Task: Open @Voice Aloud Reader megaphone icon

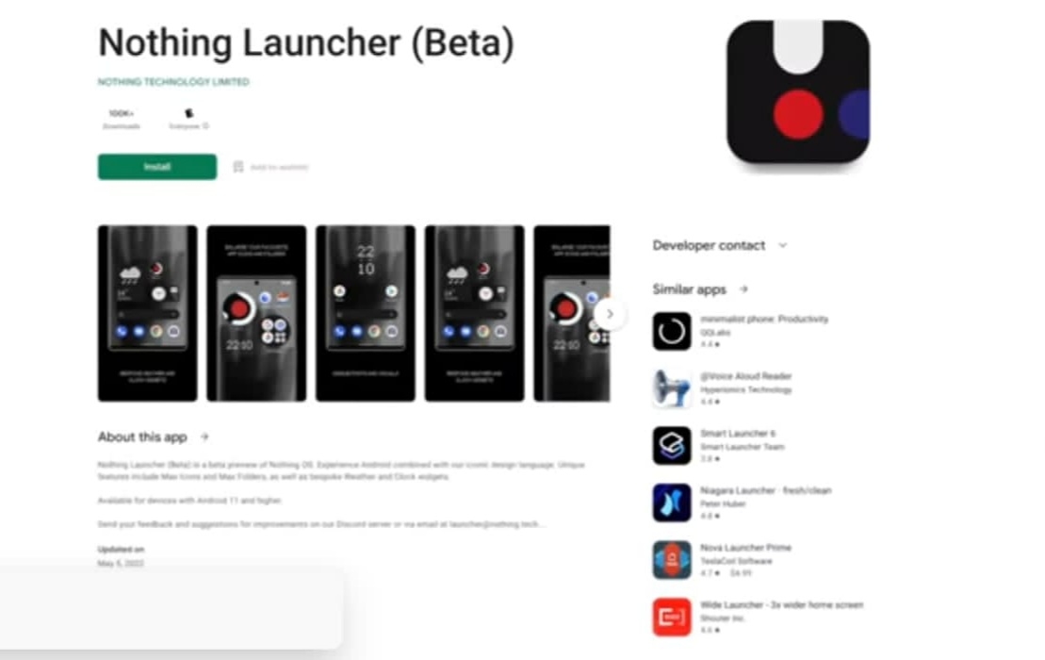Action: click(x=671, y=388)
